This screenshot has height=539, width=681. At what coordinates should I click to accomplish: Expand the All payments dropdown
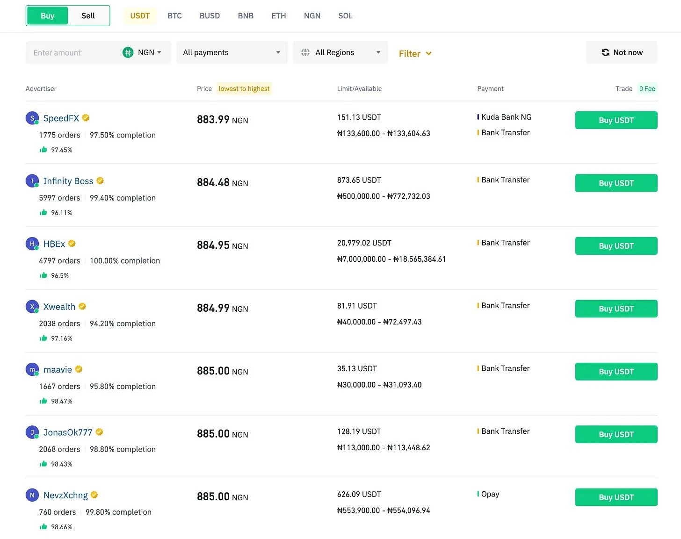point(232,53)
